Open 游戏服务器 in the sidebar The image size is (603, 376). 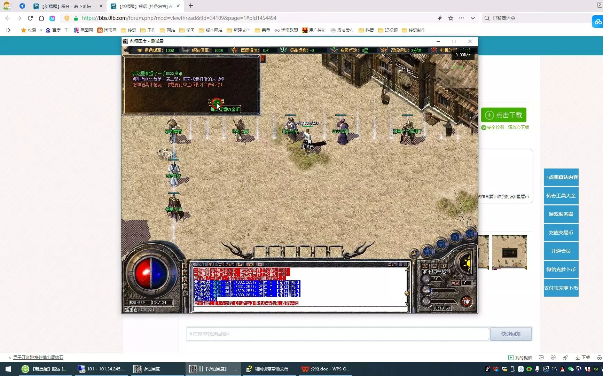point(561,214)
